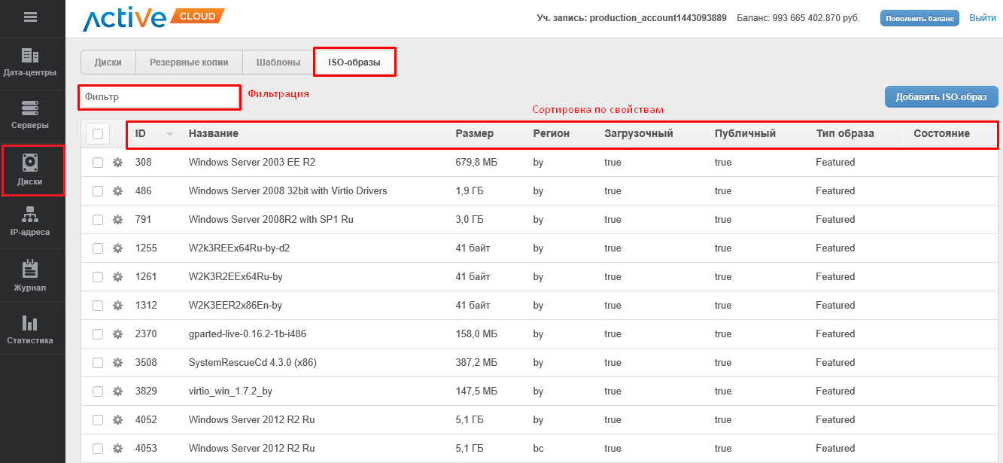Open gear menu for virtio_win_1.7.2_by
Screen dimensions: 1003x463
coord(117,391)
